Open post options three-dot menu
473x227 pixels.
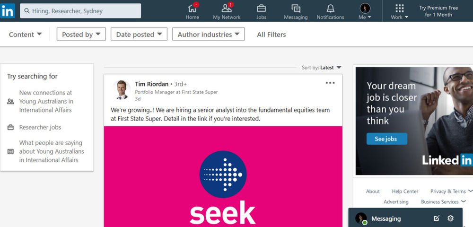[x=330, y=83]
